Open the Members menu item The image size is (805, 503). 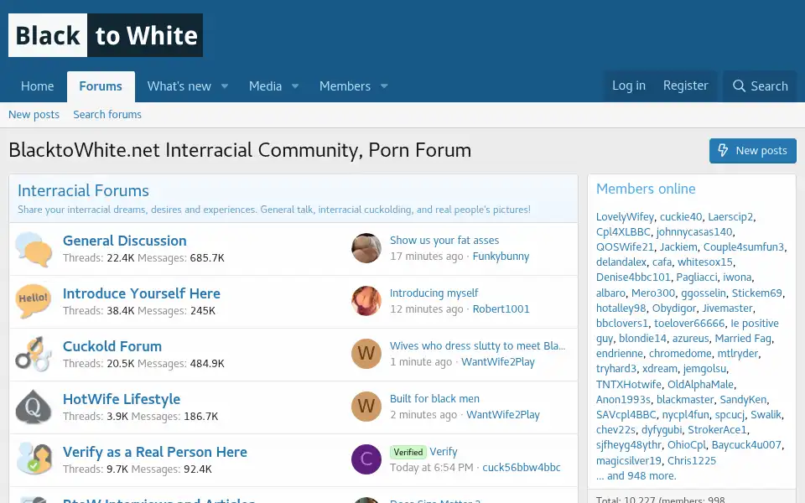point(345,86)
